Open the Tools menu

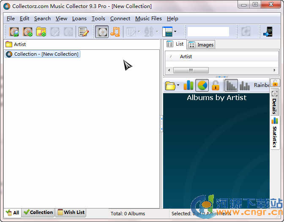click(98, 19)
